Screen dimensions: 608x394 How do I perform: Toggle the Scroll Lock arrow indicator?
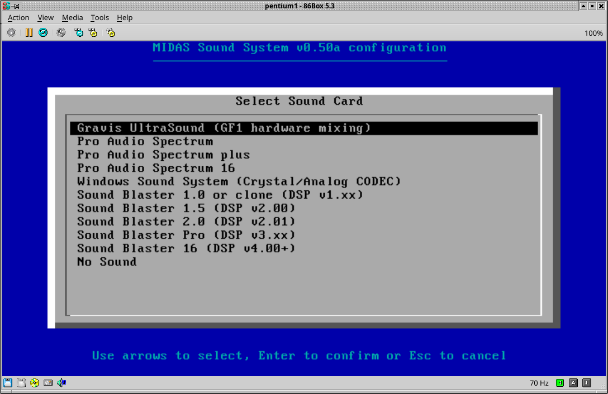coord(587,383)
